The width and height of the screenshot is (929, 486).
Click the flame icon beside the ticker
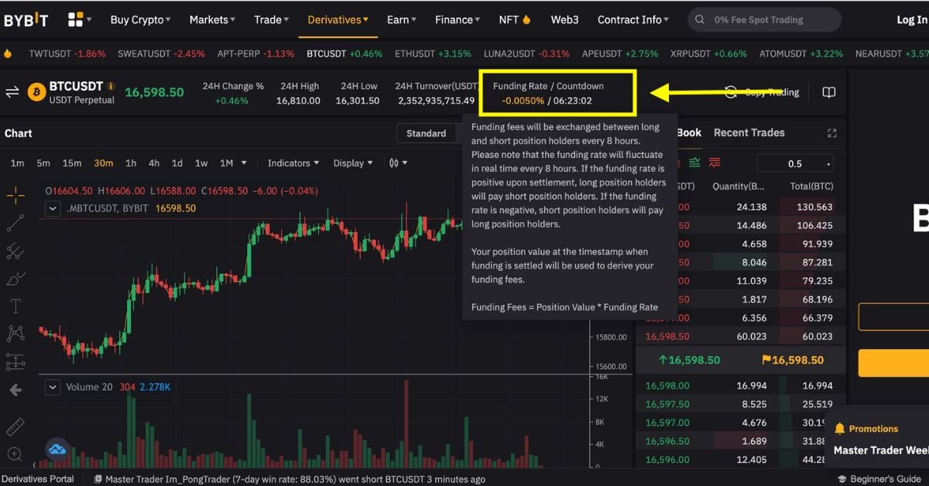(8, 53)
